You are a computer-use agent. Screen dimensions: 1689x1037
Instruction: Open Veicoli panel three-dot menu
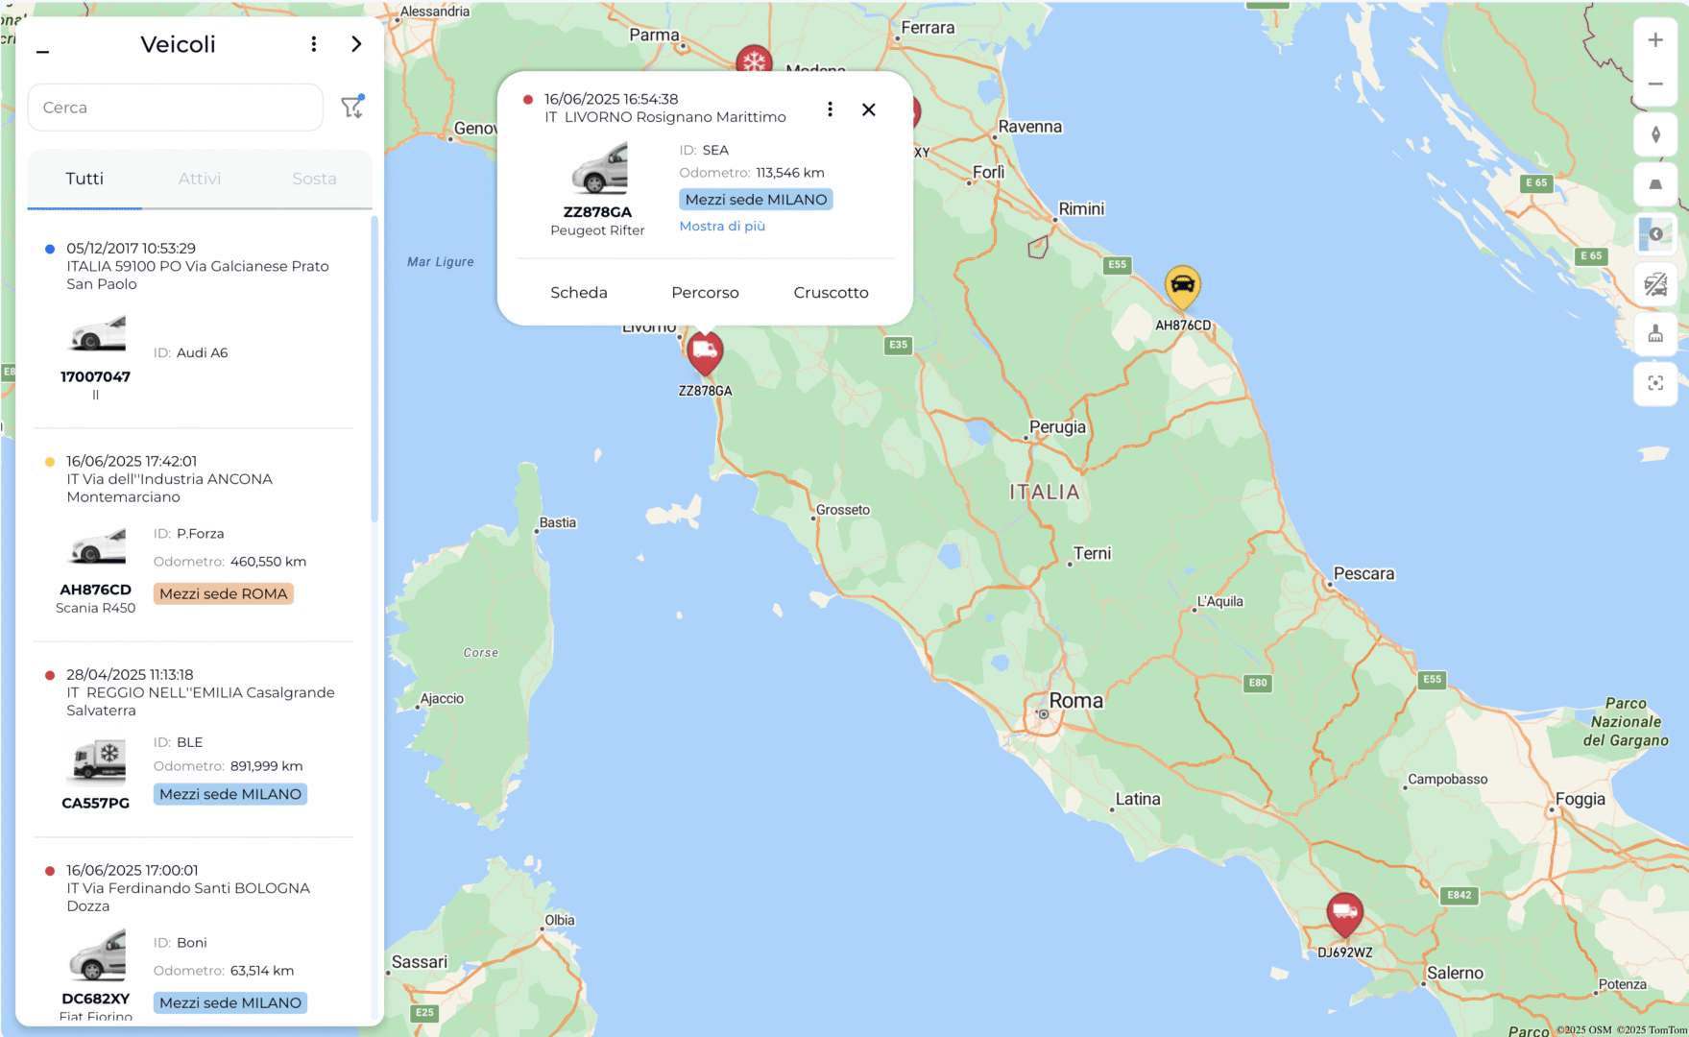point(314,44)
